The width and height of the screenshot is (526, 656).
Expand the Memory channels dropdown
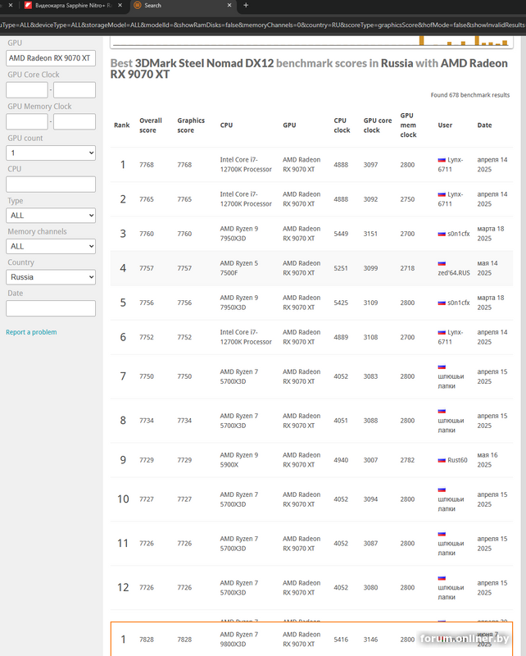[x=51, y=247]
